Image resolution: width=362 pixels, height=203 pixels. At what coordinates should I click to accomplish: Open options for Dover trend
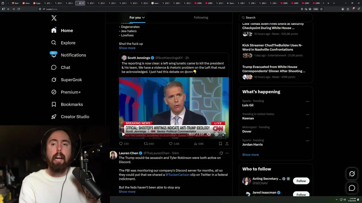(307, 128)
